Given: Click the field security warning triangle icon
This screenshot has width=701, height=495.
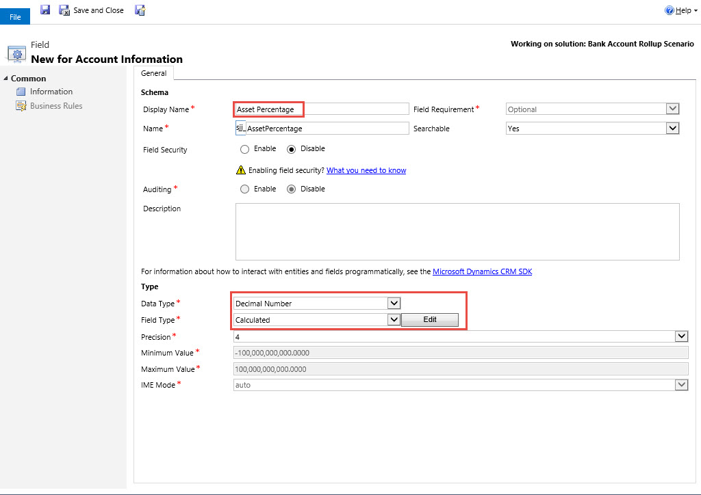Looking at the screenshot, I should [x=240, y=170].
